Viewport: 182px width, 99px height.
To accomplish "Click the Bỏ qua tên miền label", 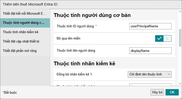I will pyautogui.click(x=68, y=38).
